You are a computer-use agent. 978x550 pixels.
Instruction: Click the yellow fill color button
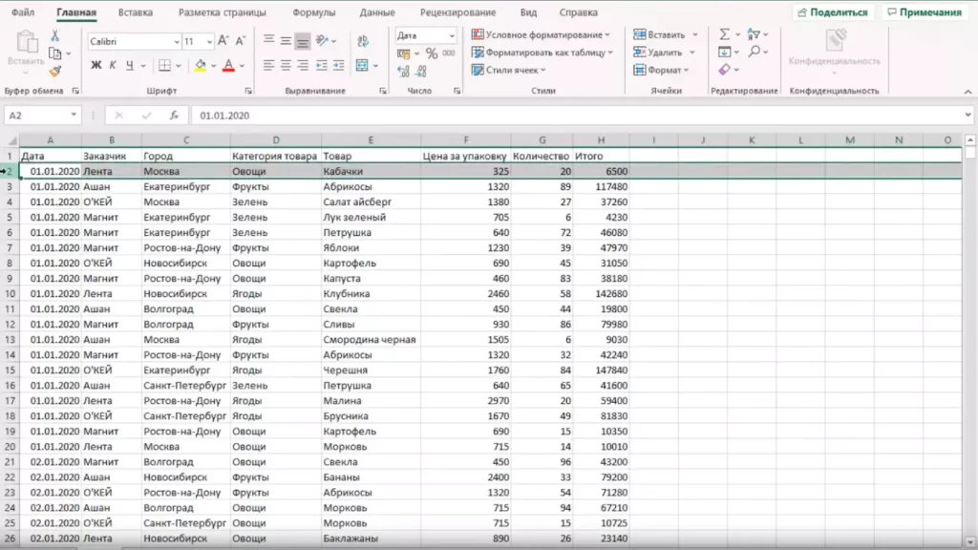[x=199, y=66]
